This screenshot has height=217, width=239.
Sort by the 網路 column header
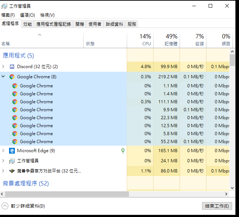219,41
